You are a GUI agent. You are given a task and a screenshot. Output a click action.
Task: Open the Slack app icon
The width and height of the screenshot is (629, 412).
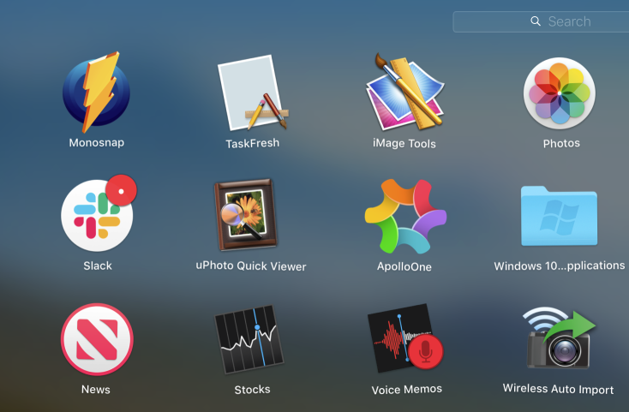[96, 215]
